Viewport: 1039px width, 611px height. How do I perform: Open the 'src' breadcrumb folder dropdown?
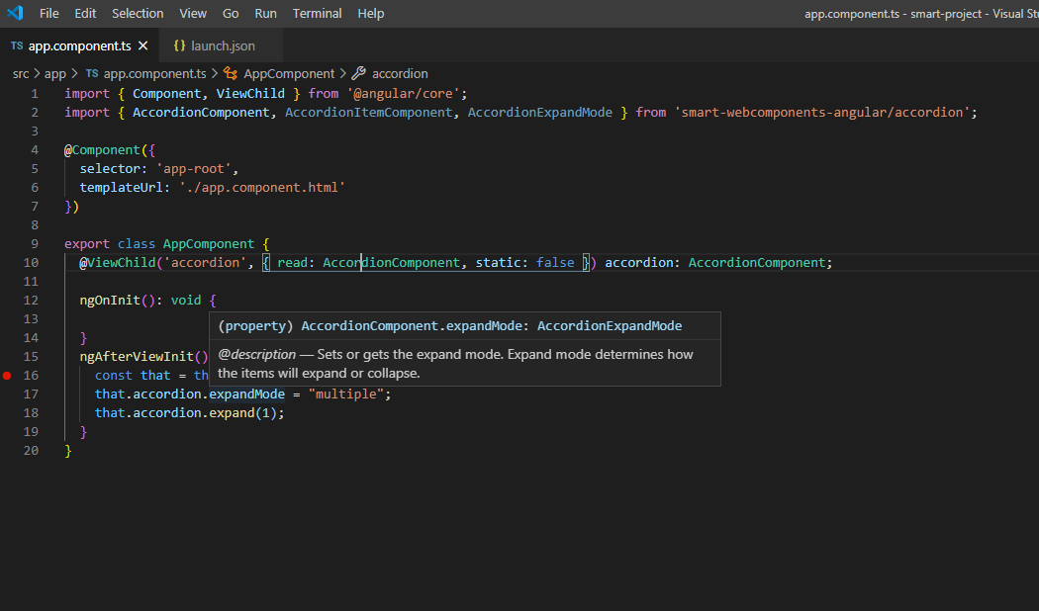point(21,74)
